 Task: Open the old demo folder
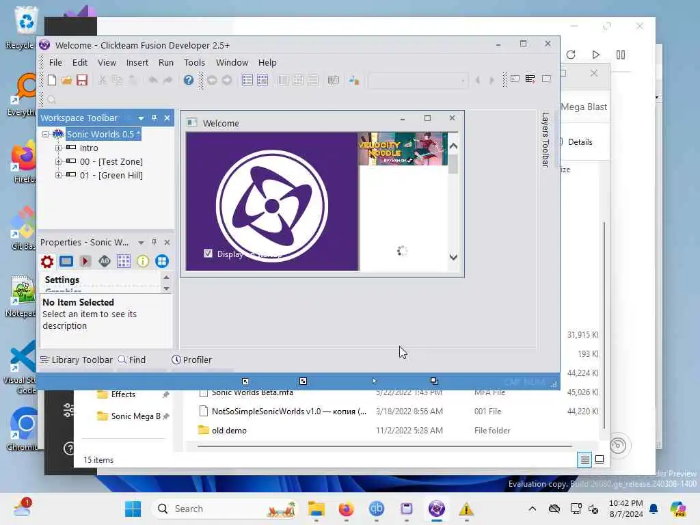[x=229, y=431]
